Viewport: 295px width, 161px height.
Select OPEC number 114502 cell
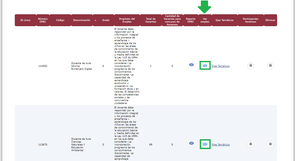tap(43, 66)
